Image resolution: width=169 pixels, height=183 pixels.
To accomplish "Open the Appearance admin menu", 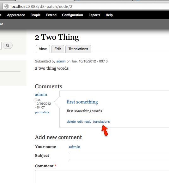I will 16,15.
